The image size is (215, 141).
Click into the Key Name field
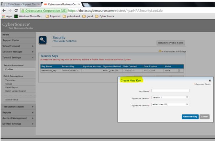pyautogui.click(x=170, y=90)
